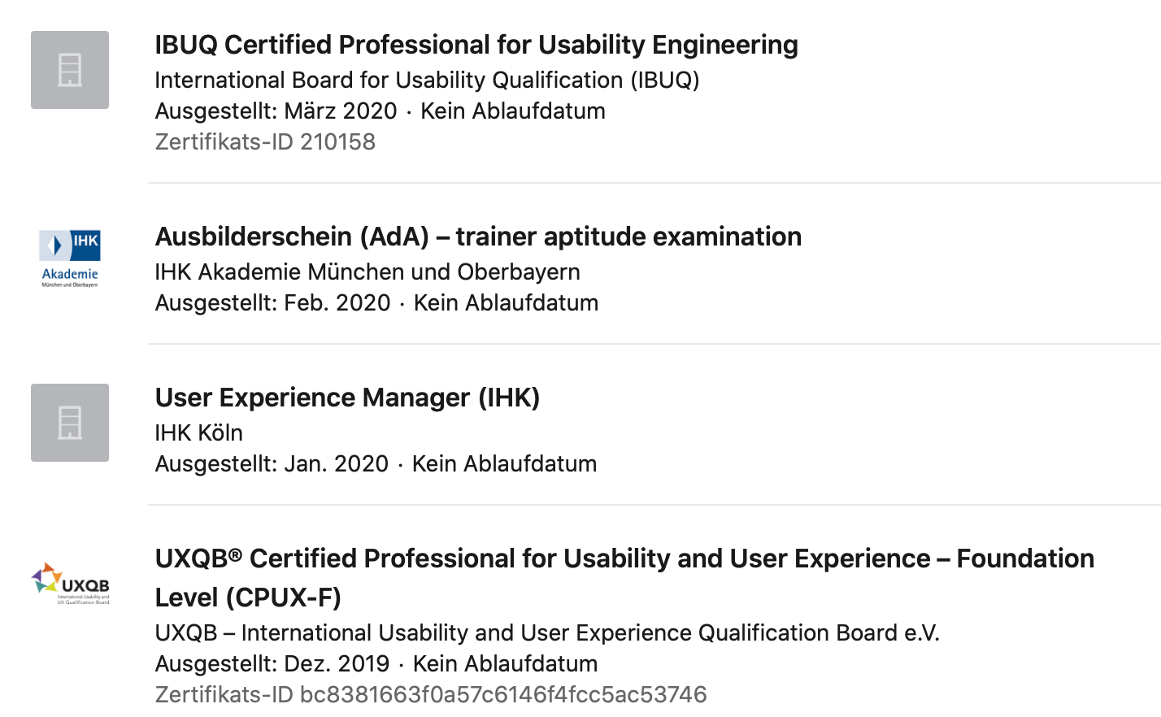
Task: Open Ausbilderschein (AdA) trainer aptitude examination
Action: tap(478, 237)
